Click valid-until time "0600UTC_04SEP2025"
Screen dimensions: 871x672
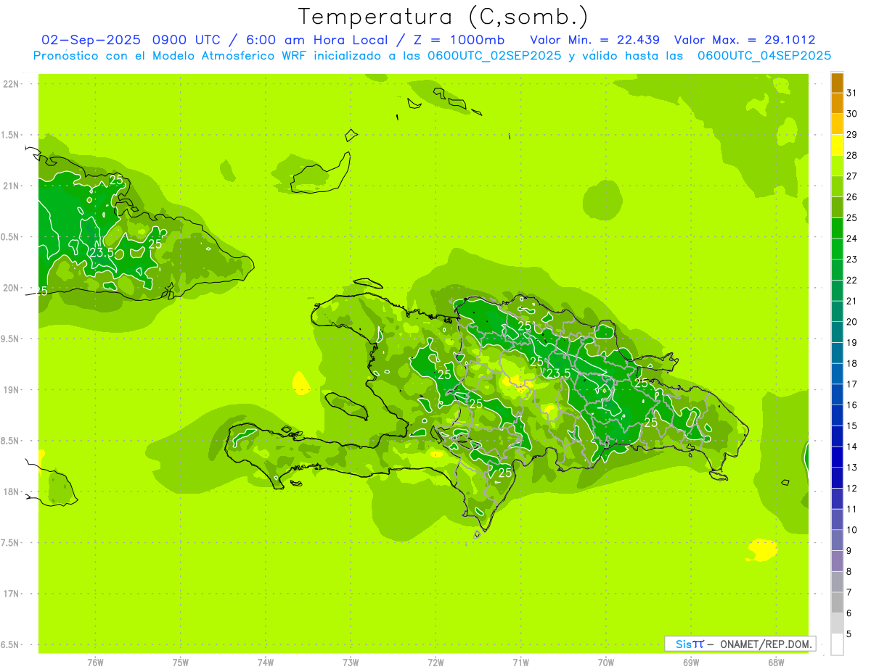coord(764,56)
